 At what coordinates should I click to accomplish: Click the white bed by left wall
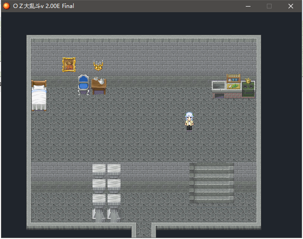click(39, 96)
